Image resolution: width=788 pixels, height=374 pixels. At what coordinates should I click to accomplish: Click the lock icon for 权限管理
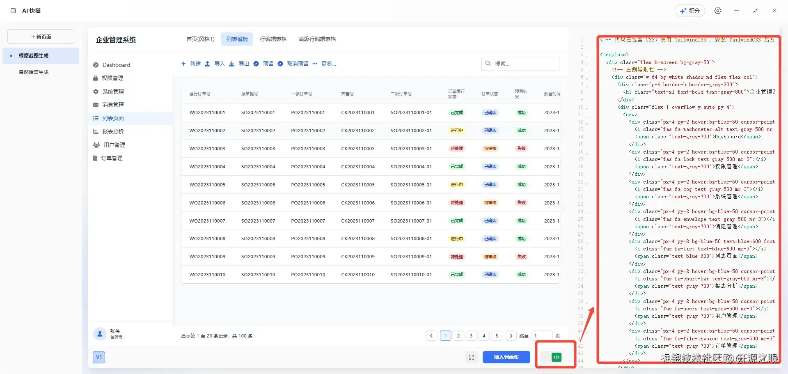(x=96, y=78)
